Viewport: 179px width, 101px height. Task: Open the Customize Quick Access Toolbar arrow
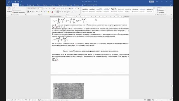tap(21, 2)
